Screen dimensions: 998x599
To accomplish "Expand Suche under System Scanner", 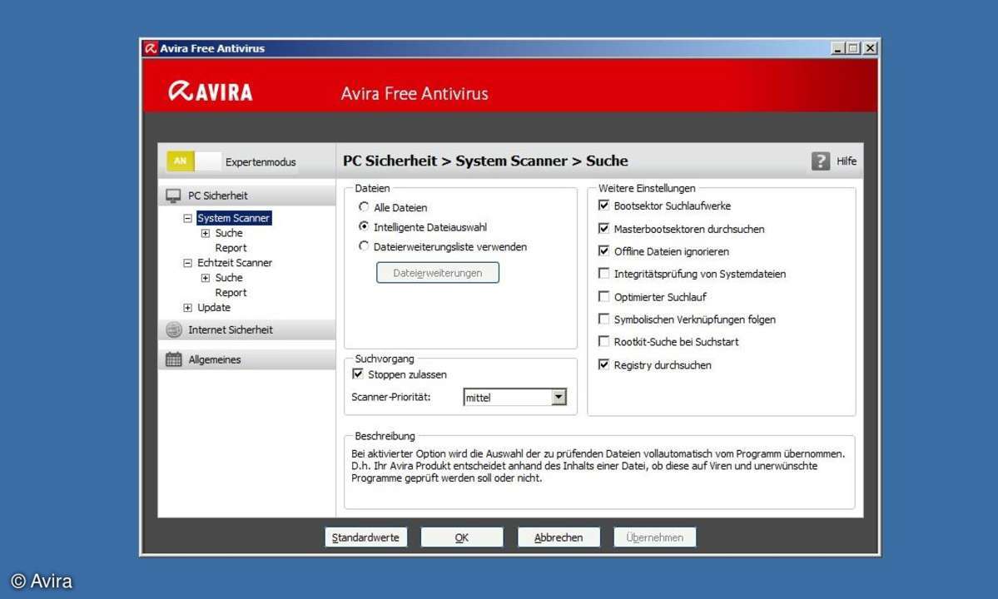I will 206,234.
